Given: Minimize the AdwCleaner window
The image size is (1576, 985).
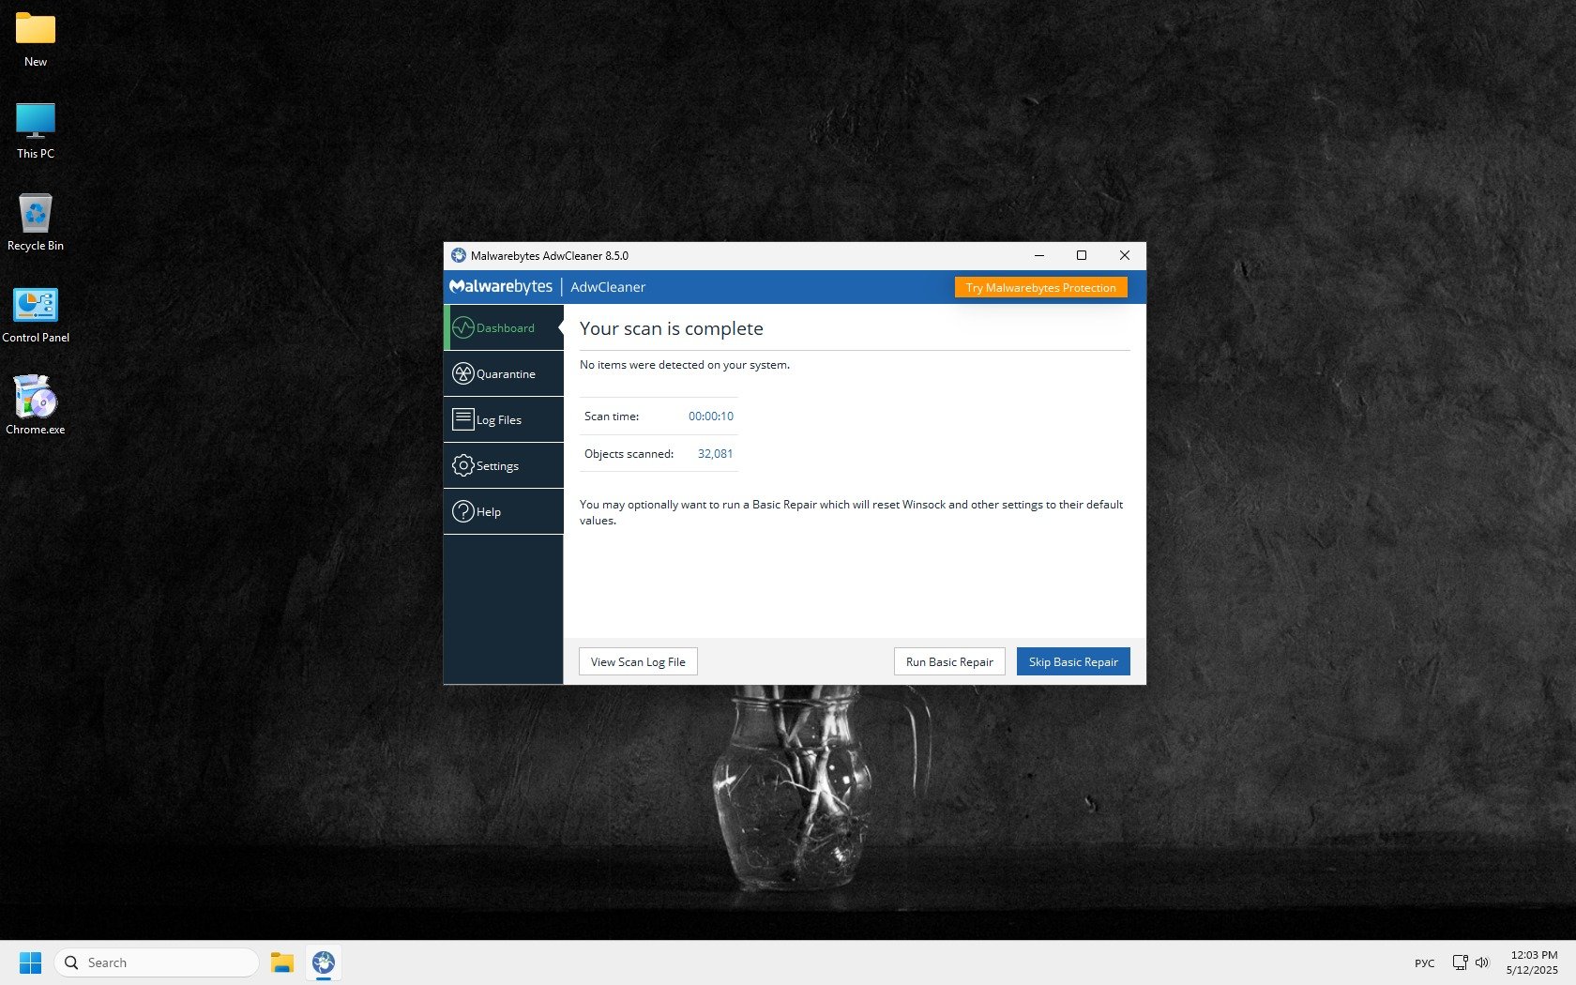Looking at the screenshot, I should (1038, 255).
